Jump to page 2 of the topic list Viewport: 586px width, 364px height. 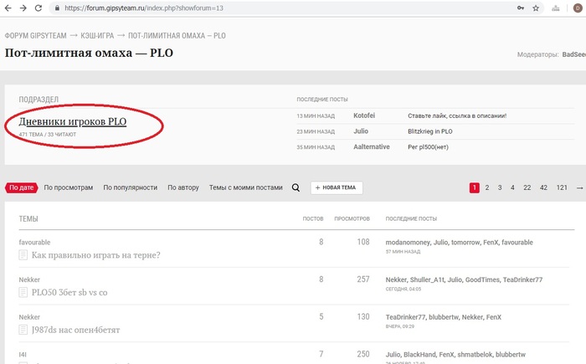(x=487, y=187)
